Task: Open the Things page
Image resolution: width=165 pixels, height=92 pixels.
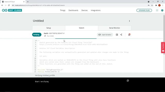Action: pyautogui.click(x=63, y=10)
